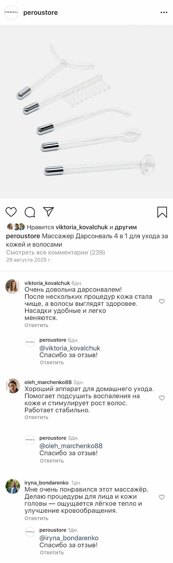Viewport: 173px width, 563px height.
Task: Share the post via paper plane icon
Action: [x=49, y=212]
